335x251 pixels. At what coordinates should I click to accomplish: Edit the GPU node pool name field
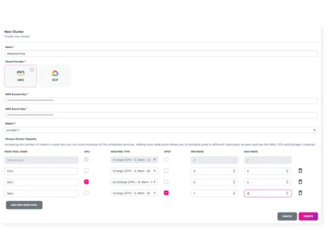click(42, 182)
